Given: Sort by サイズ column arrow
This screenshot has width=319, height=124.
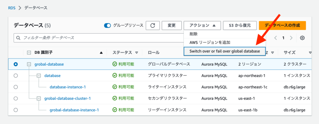Looking at the screenshot, I should click(310, 53).
